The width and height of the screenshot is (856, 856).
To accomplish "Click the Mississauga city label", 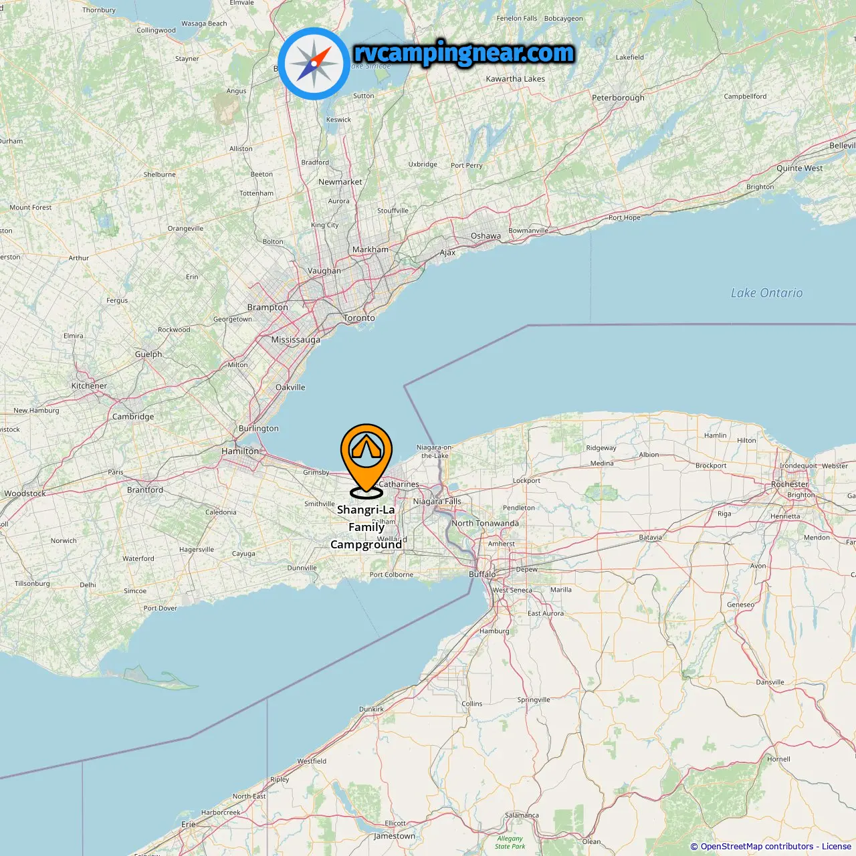I will click(x=296, y=340).
